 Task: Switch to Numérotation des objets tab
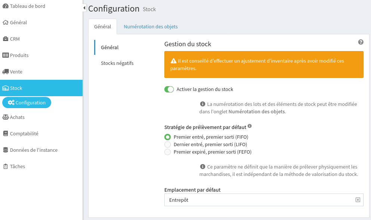(151, 26)
